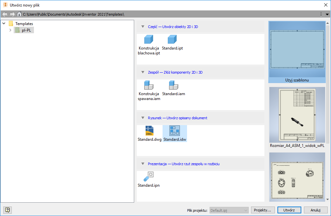Open the view options list icon
Viewport: 331px width, 216px height.
[x=324, y=14]
